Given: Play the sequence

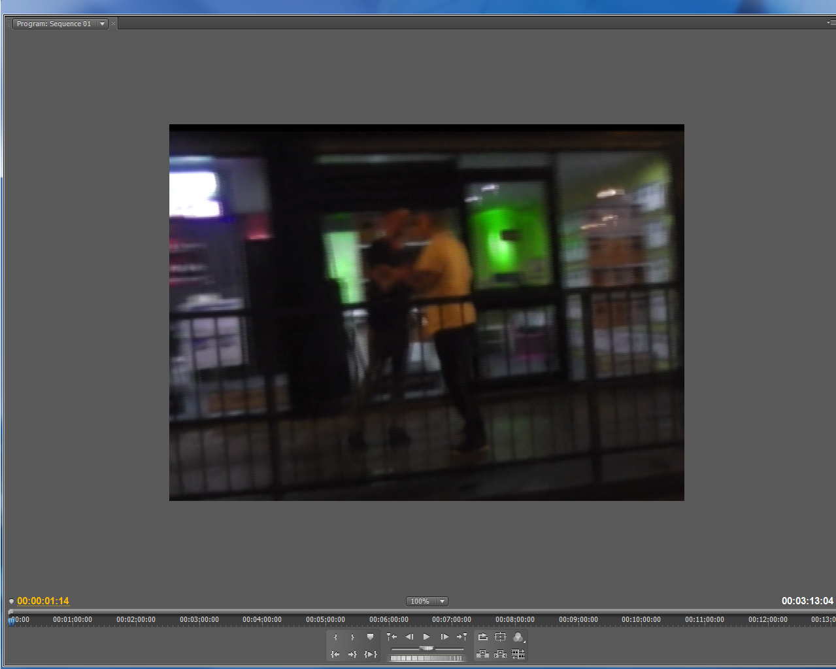Looking at the screenshot, I should (x=427, y=637).
